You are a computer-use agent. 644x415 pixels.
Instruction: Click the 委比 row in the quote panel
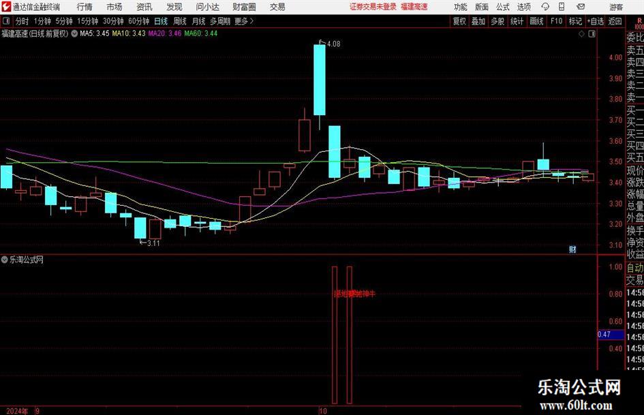pyautogui.click(x=635, y=37)
